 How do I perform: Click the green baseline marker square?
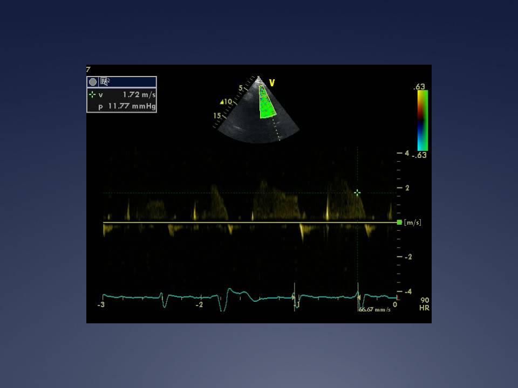[x=399, y=222]
